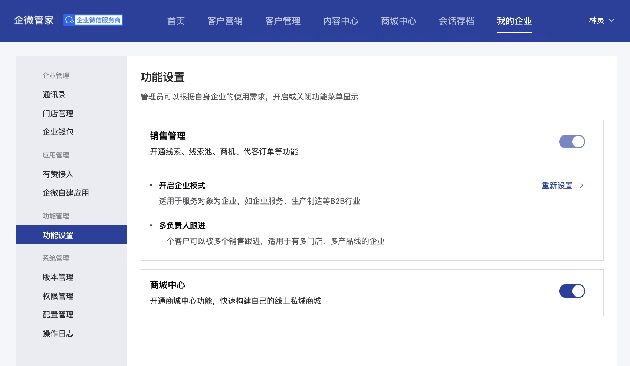Open 配置管理 in the sidebar

[x=58, y=314]
